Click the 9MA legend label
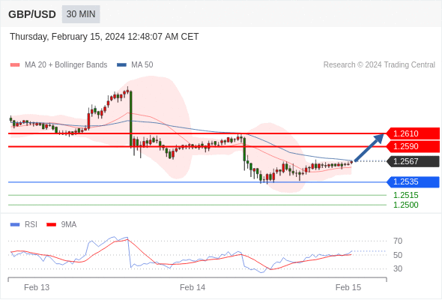This screenshot has width=442, height=300. pos(69,225)
